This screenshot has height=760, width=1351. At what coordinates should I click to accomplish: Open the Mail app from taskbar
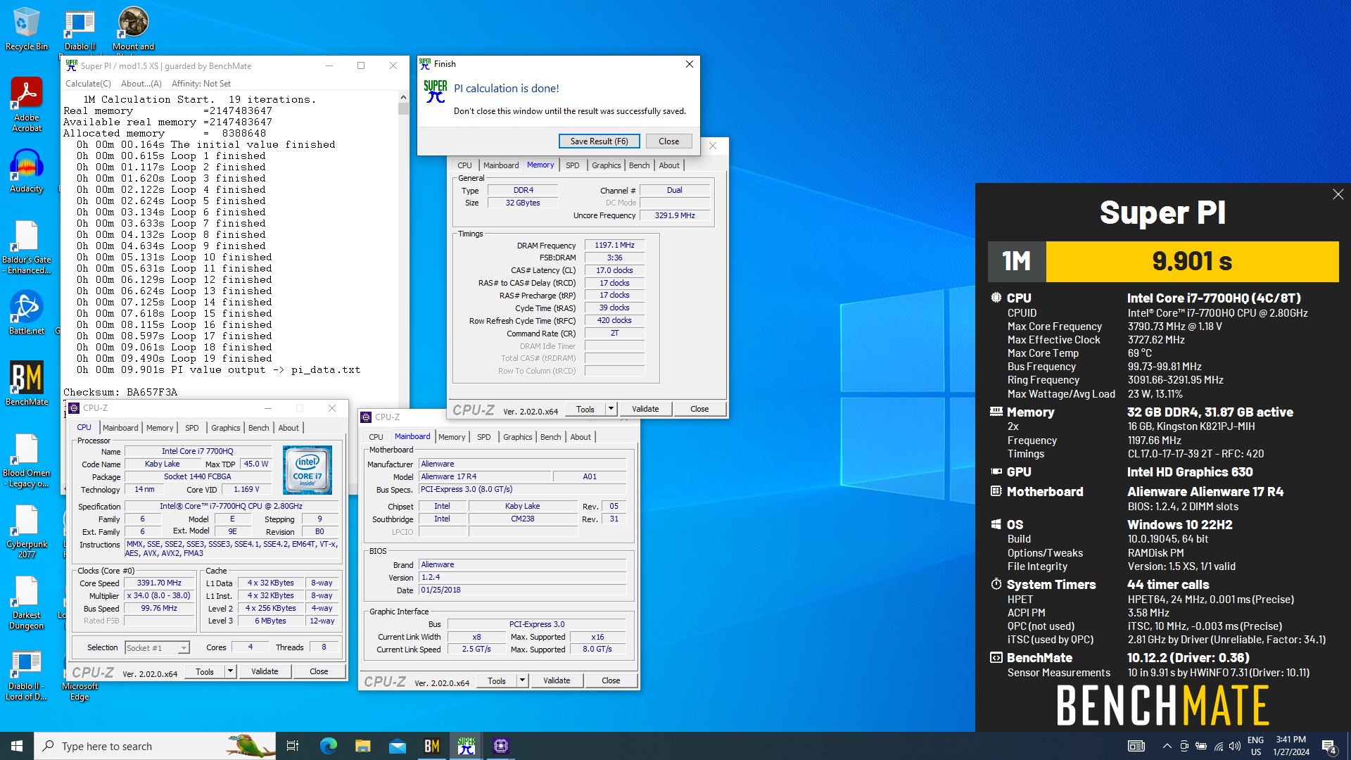tap(398, 746)
